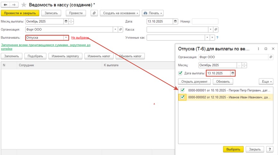Open the Организация field's linked record icon
This screenshot has height=155, width=278.
pos(121,29)
